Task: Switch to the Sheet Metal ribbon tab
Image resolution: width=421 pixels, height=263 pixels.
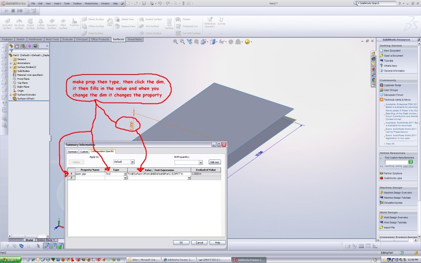Action: (135, 39)
